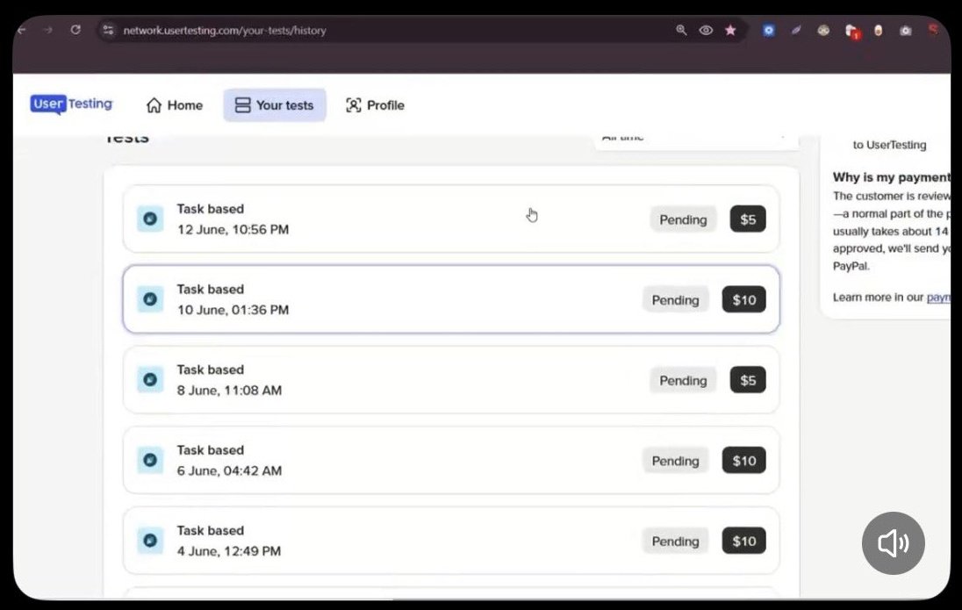Click Pending status on 6 June test
962x610 pixels.
pyautogui.click(x=676, y=460)
